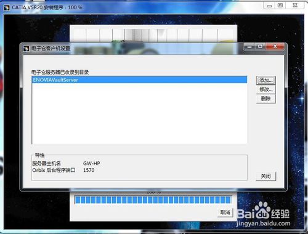Click 取消 (Cancel) in installer window

[225, 212]
